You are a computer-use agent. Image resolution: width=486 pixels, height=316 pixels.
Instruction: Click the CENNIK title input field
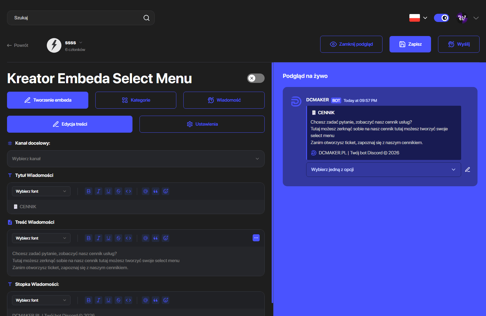point(136,207)
